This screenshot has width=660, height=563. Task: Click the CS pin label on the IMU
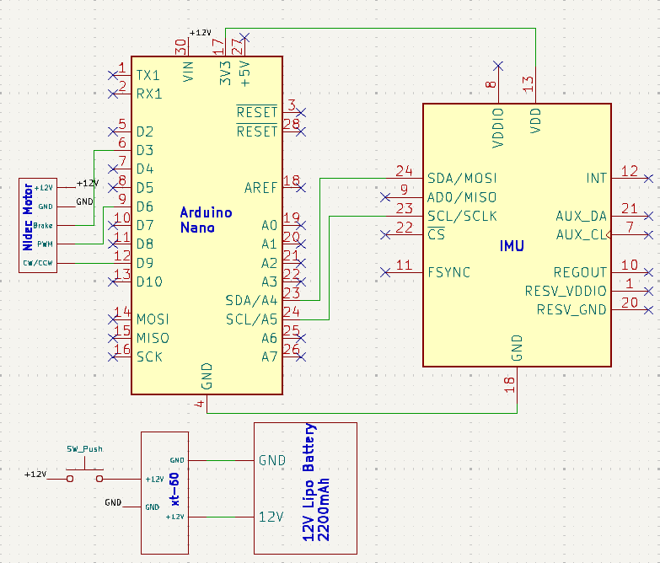436,234
